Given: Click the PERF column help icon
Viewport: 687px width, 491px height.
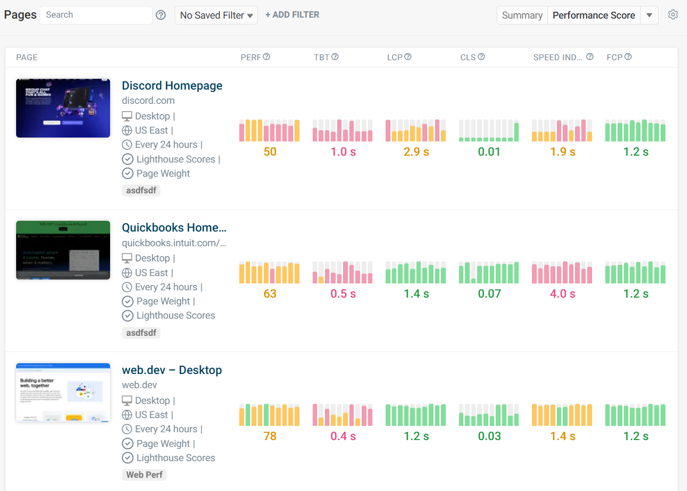Looking at the screenshot, I should point(267,57).
